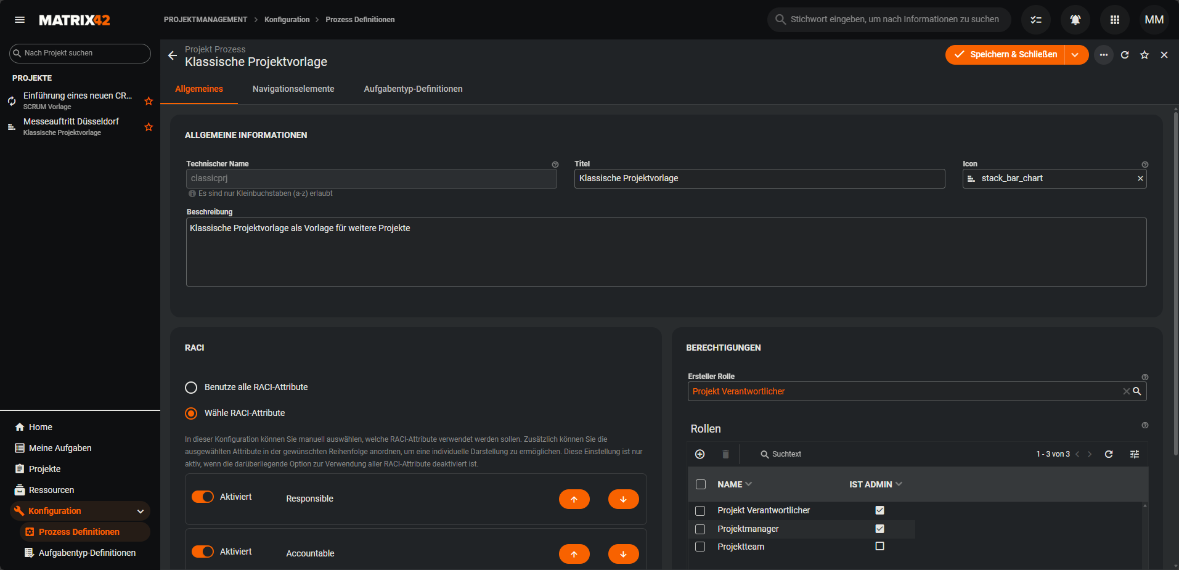
Task: Mark process as favorite with star
Action: point(1144,55)
